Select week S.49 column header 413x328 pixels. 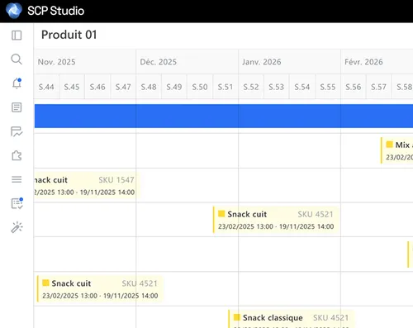[x=174, y=87]
